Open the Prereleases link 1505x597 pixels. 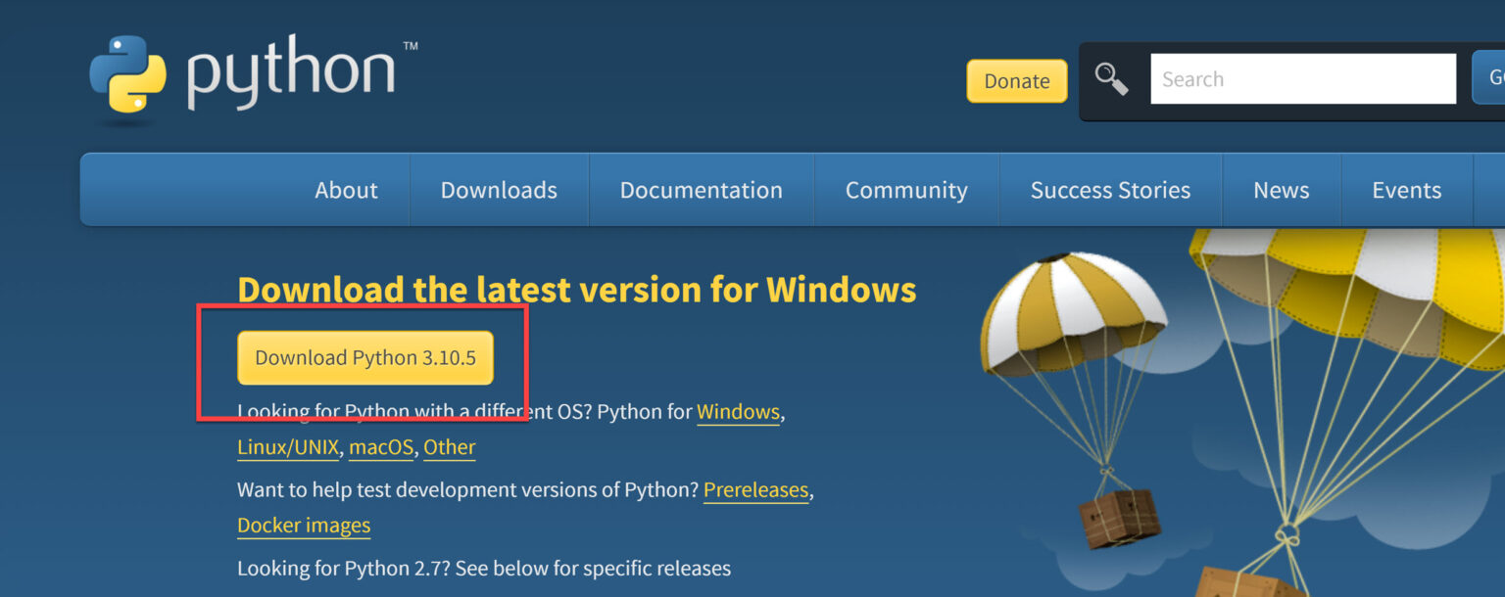755,489
